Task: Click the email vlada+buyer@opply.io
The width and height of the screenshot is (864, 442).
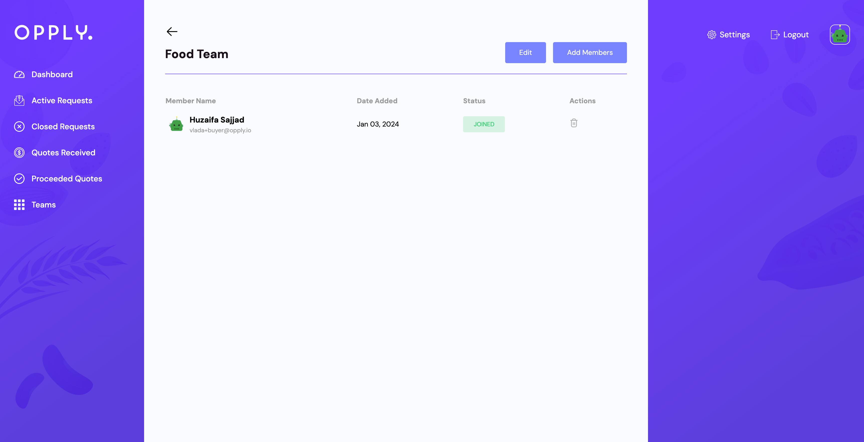Action: click(x=220, y=130)
